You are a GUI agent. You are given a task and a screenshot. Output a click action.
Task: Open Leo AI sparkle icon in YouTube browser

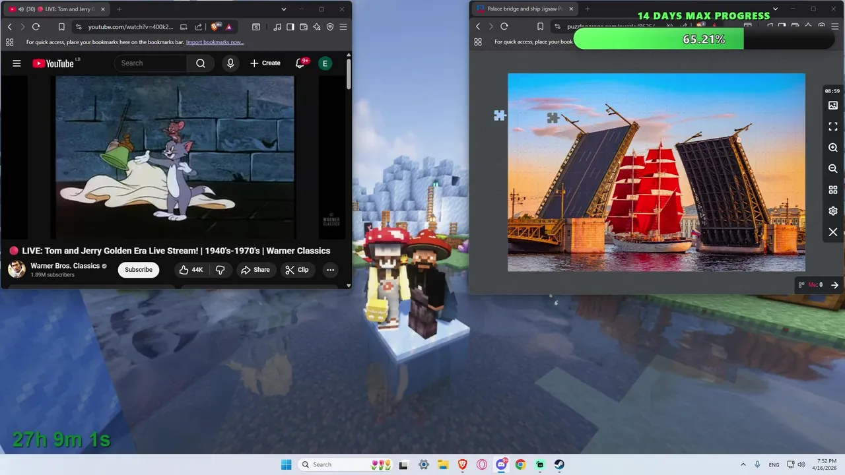(317, 27)
